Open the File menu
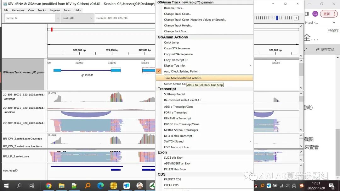This screenshot has width=340, height=191. 6,10
